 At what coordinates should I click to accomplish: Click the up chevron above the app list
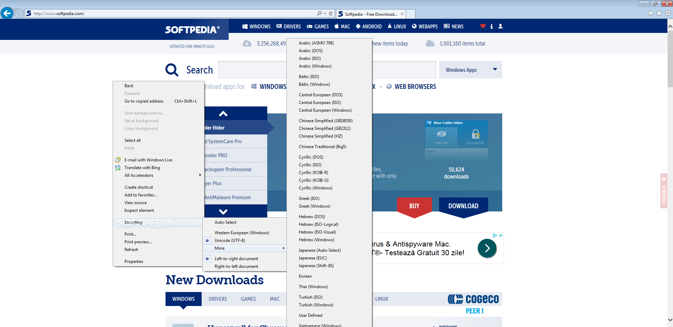(223, 114)
